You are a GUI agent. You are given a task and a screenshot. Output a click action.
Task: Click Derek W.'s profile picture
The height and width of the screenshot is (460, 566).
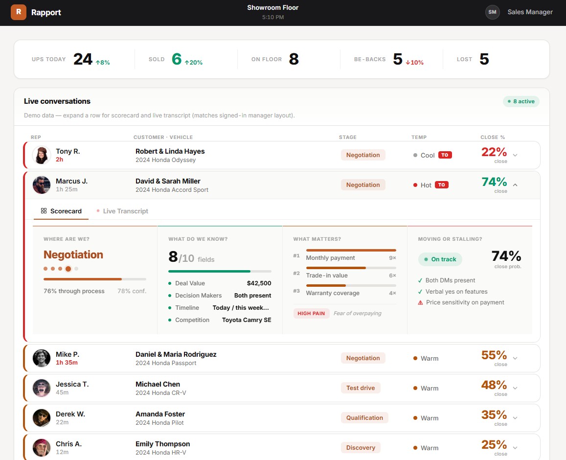[42, 418]
